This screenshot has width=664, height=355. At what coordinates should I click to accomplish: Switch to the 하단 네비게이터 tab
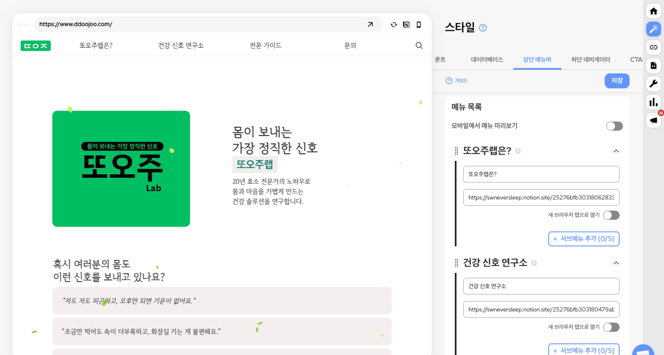click(591, 59)
